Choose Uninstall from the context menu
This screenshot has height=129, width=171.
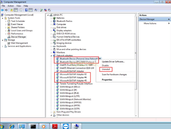point(106,69)
